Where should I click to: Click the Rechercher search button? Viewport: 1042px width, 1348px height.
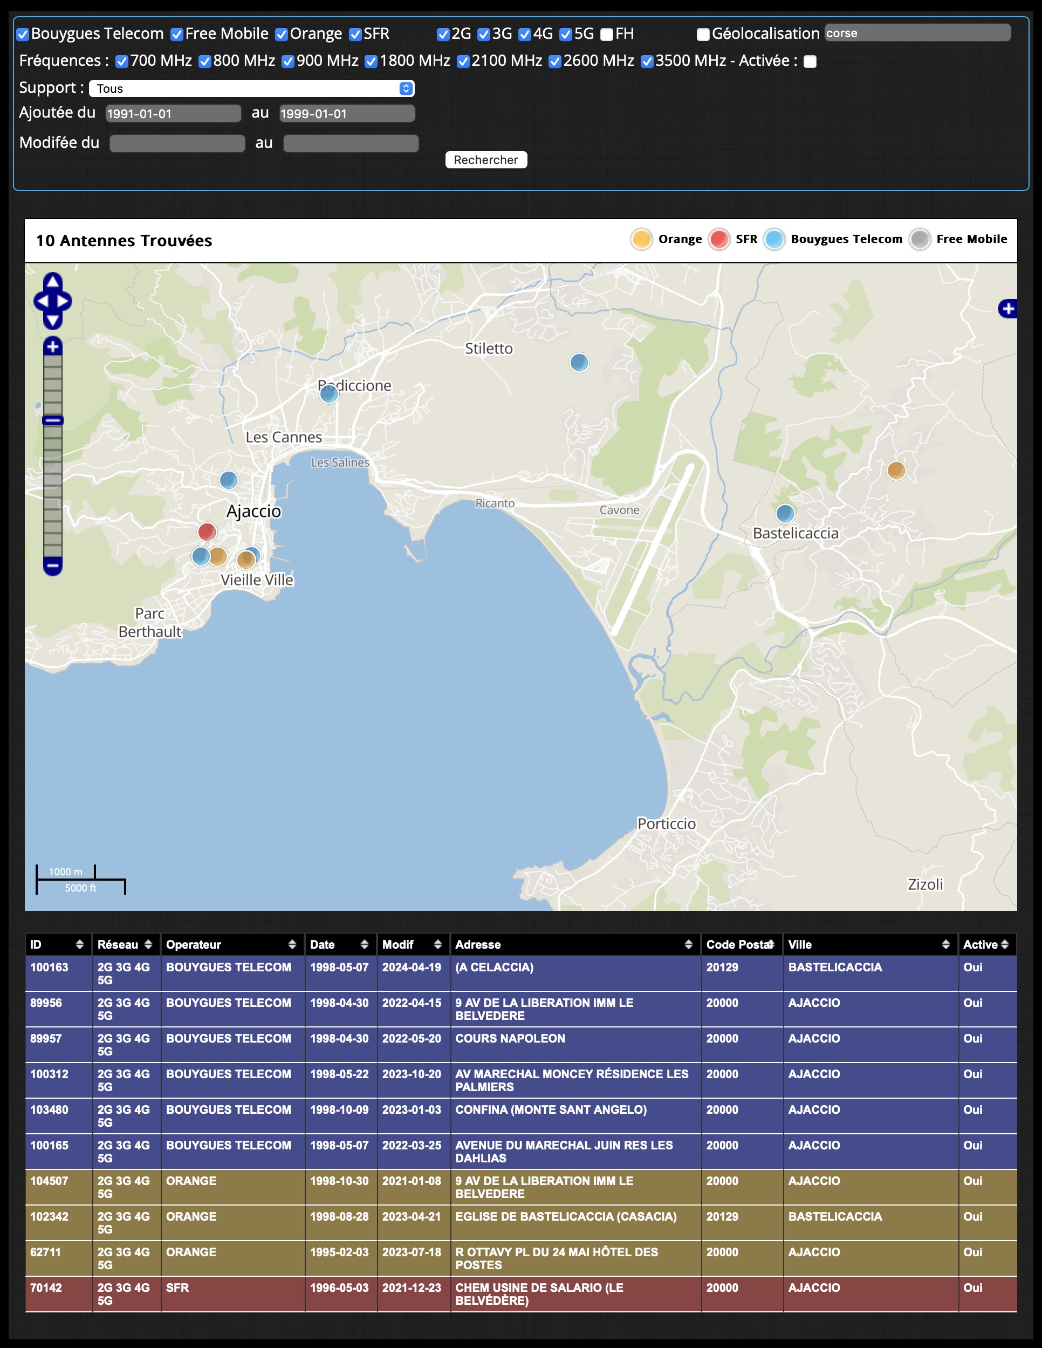(485, 160)
